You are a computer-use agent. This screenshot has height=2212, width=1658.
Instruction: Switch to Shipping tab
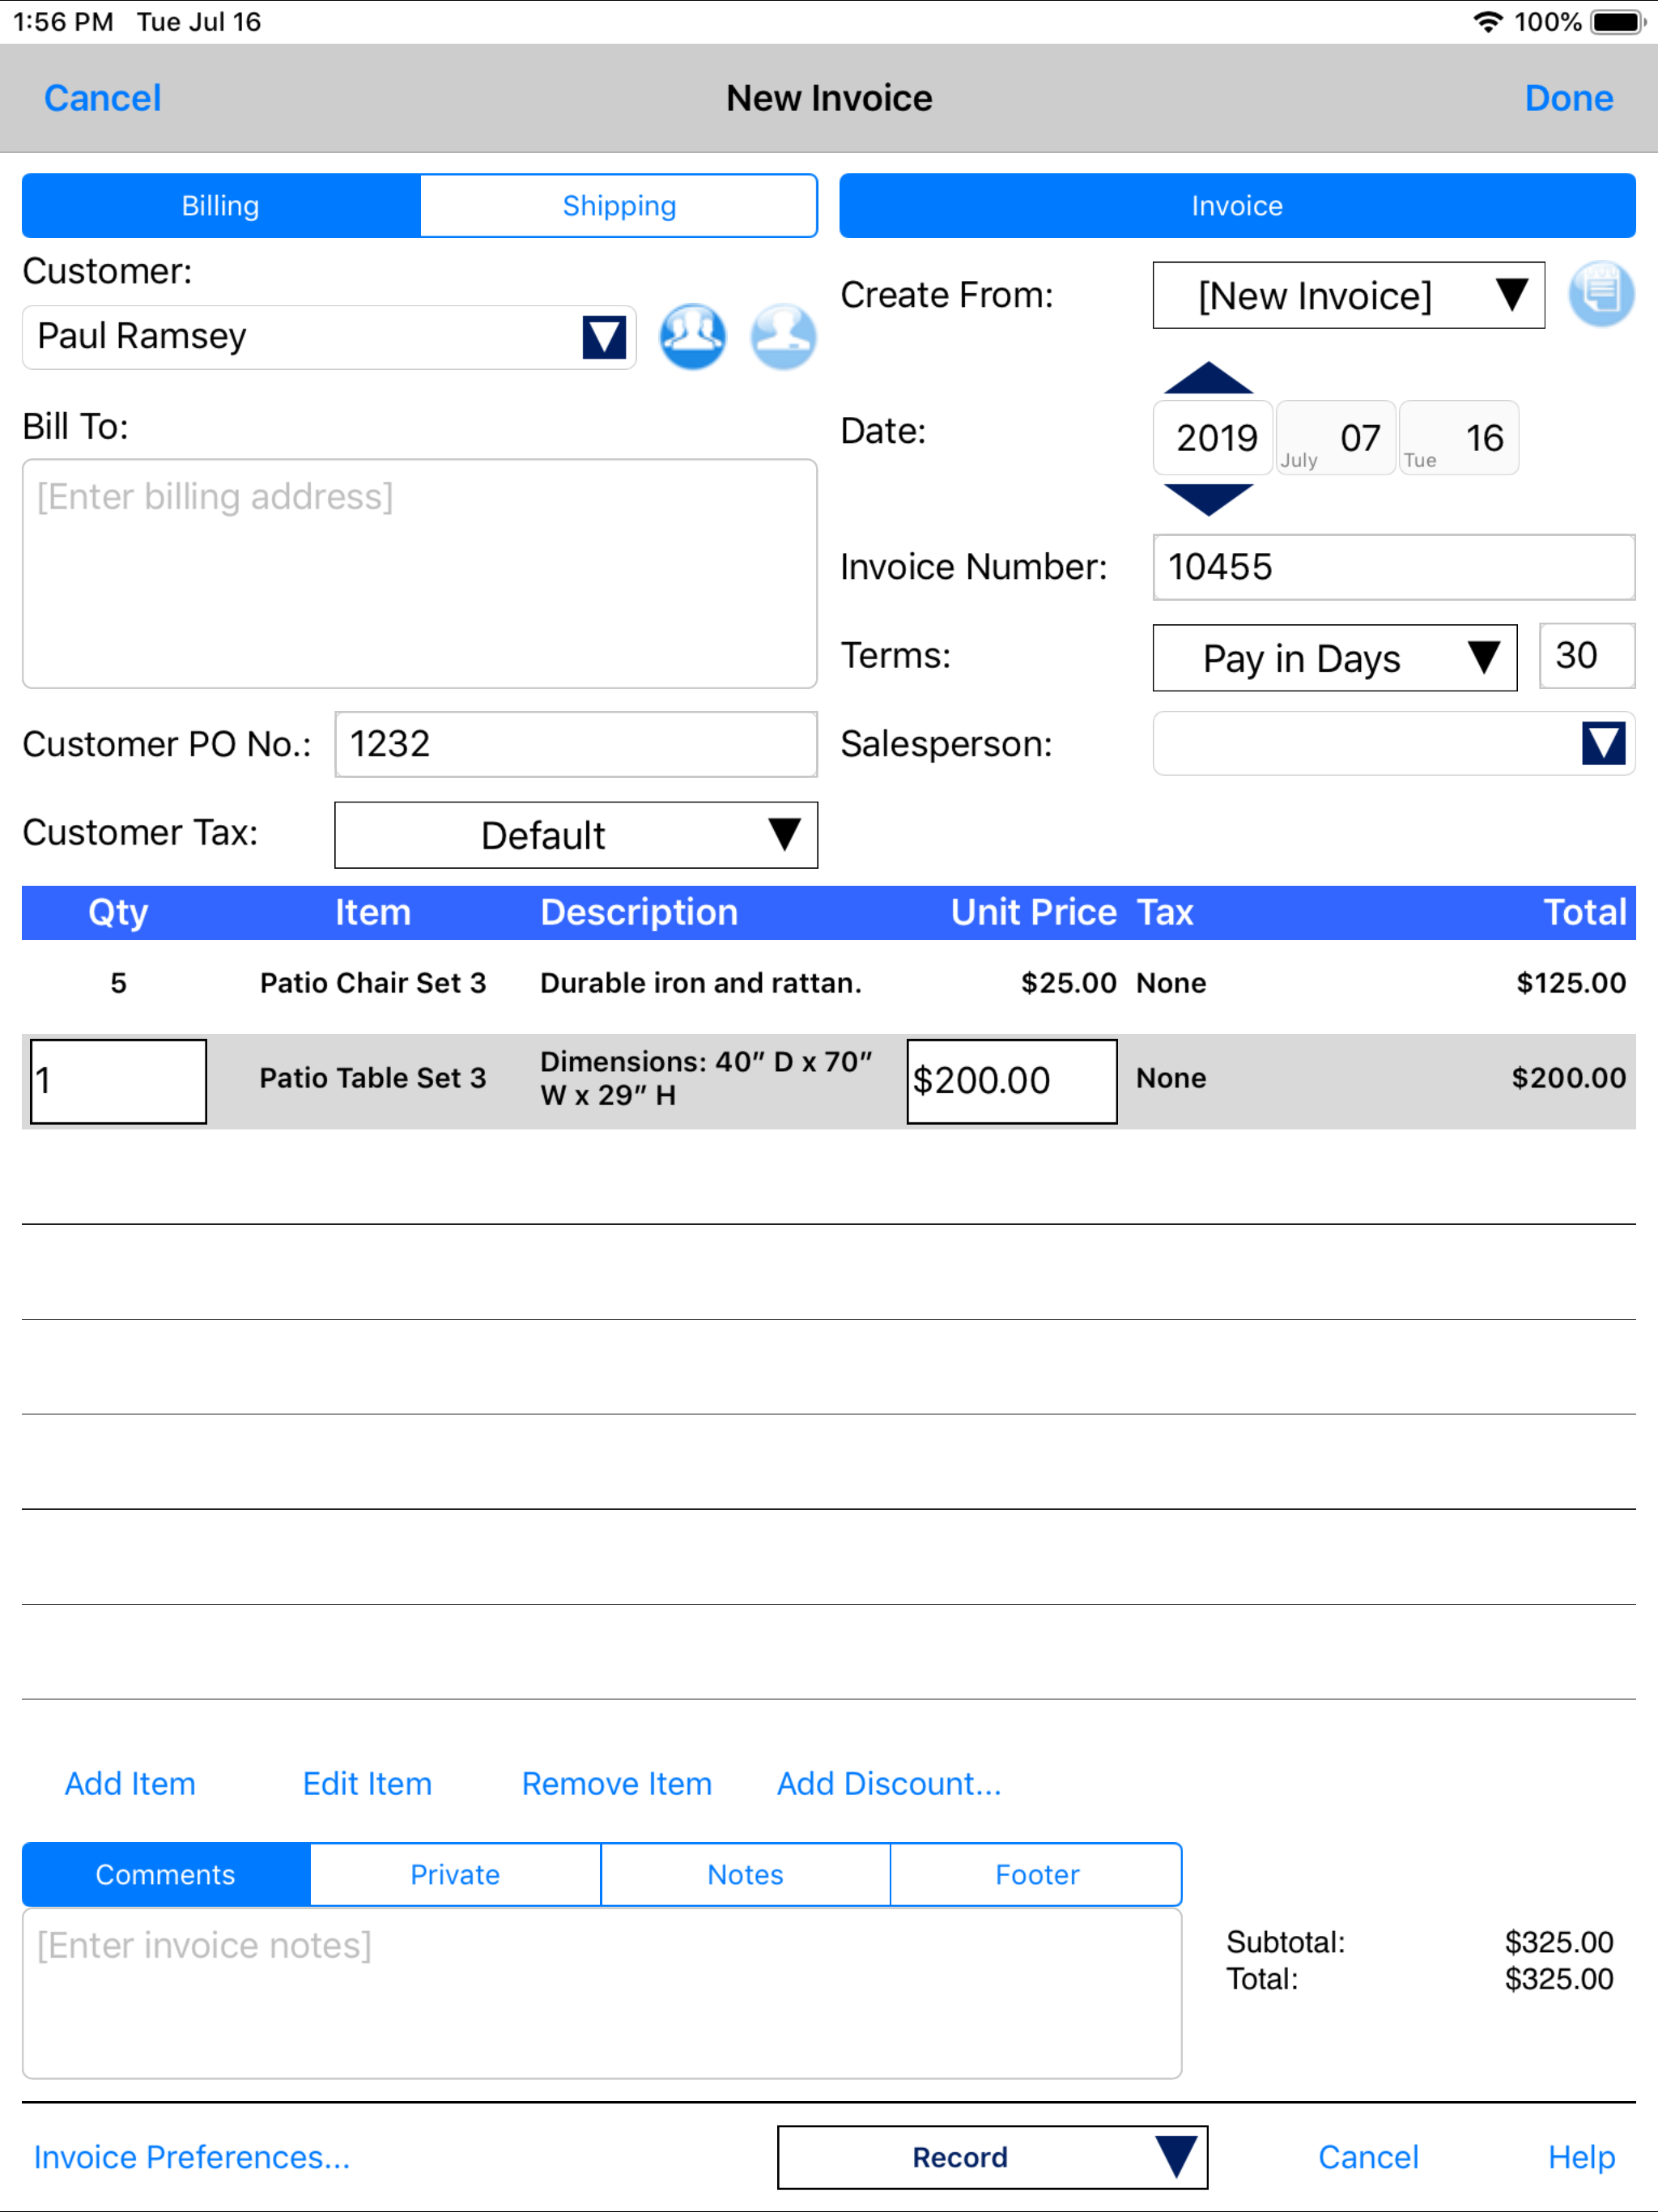[x=619, y=206]
